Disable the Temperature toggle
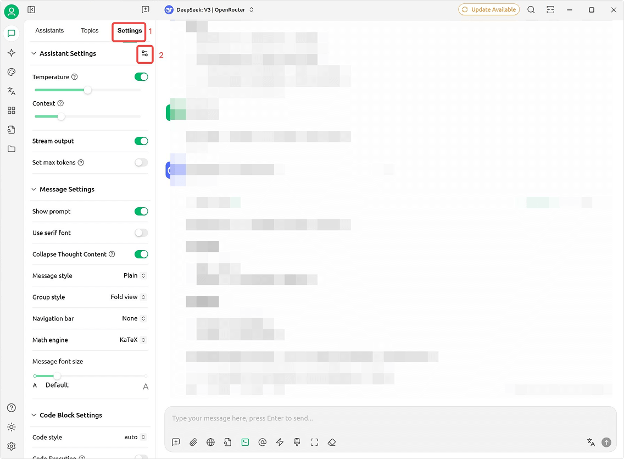The image size is (624, 459). pyautogui.click(x=141, y=77)
